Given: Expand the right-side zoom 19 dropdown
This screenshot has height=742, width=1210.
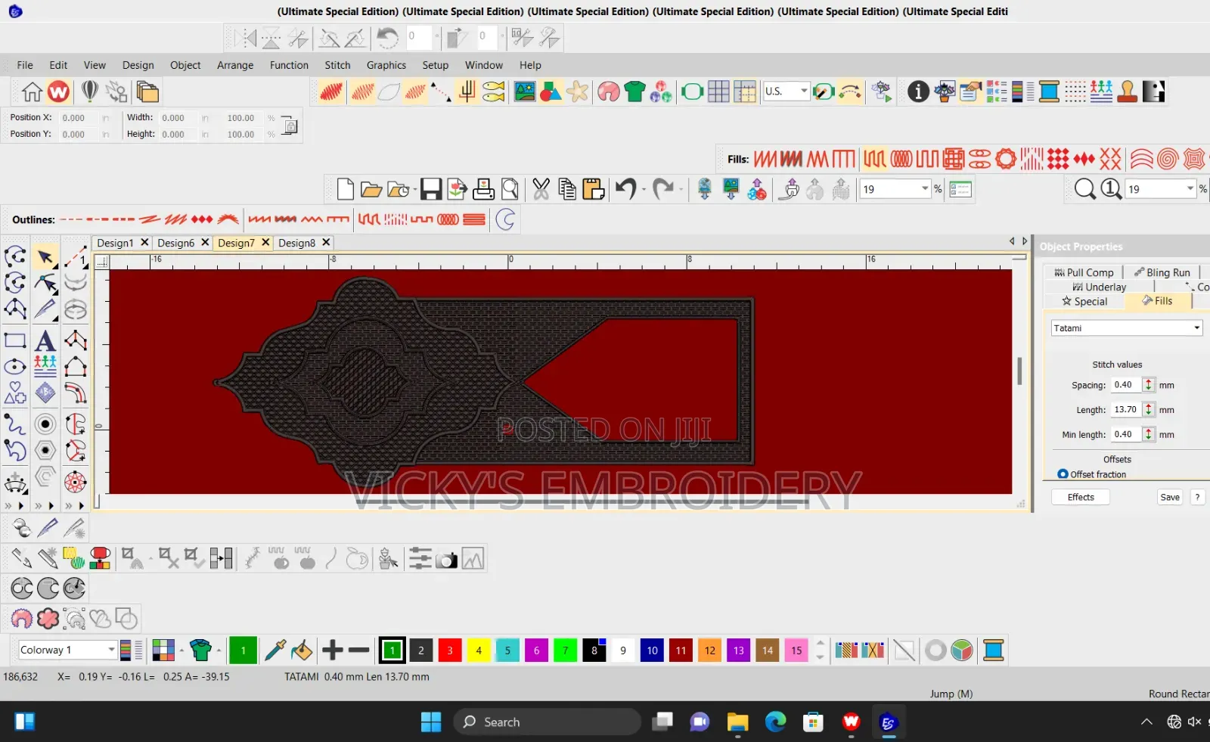Looking at the screenshot, I should (1190, 189).
